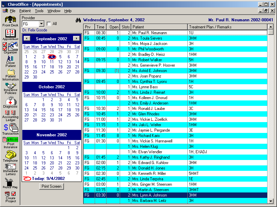This screenshot has height=207, width=277.
Task: Select September 18 in the calendar
Action: tap(52, 67)
